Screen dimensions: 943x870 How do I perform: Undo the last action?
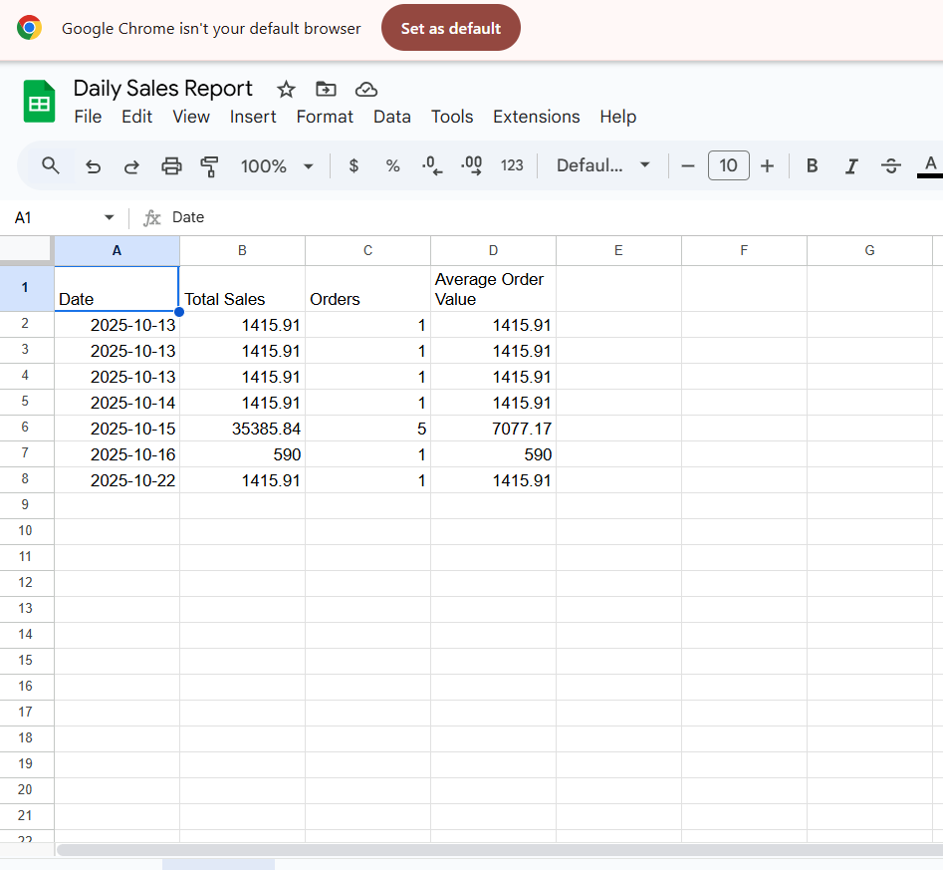coord(93,166)
